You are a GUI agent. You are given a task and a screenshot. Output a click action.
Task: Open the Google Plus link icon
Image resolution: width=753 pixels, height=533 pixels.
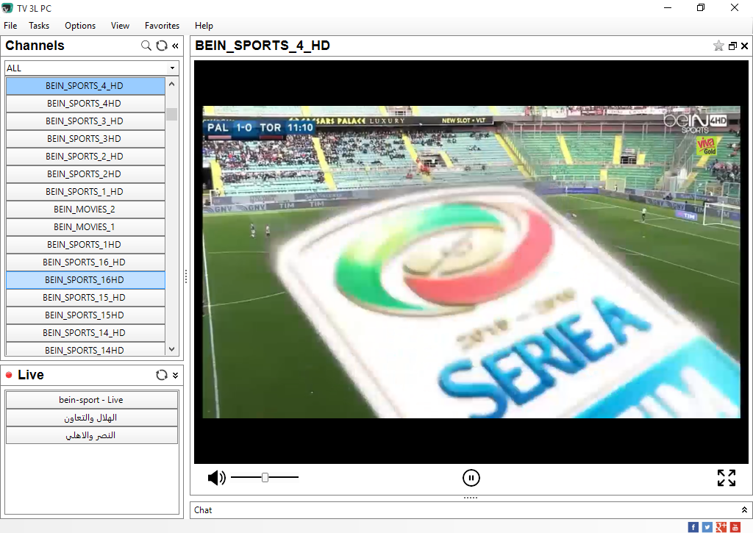coord(721,527)
